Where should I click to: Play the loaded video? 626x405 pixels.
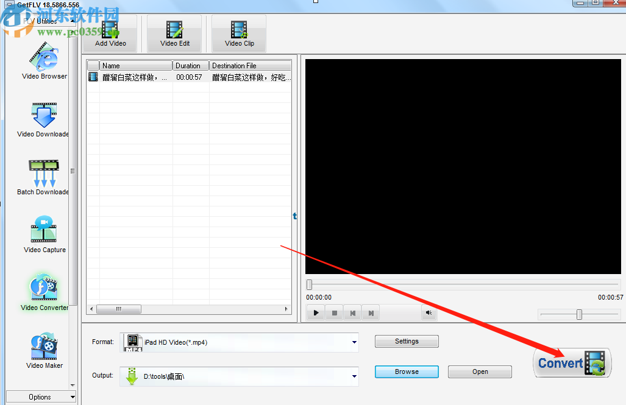click(315, 312)
